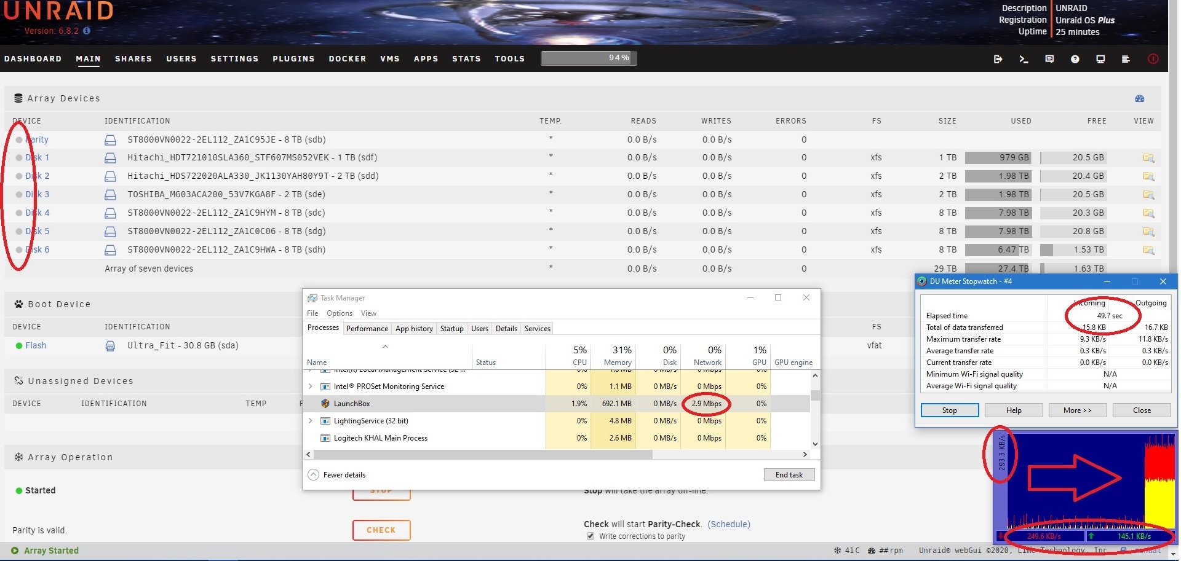Toggle spin status dot for Disk 5
1181x561 pixels.
19,232
